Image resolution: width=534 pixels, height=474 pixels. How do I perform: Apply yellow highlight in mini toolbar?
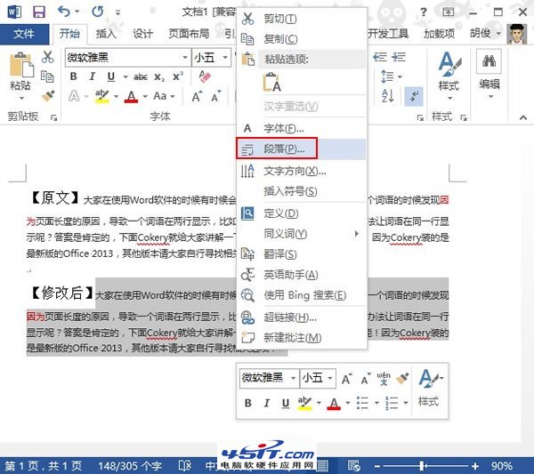pyautogui.click(x=304, y=404)
